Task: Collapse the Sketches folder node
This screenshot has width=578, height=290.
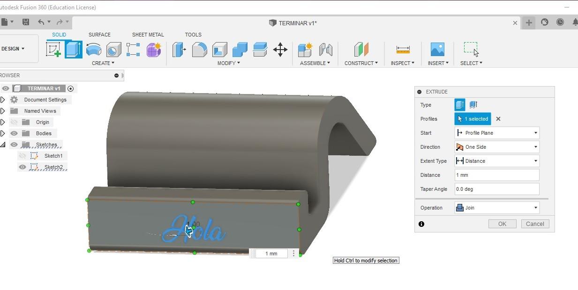Action: click(3, 145)
